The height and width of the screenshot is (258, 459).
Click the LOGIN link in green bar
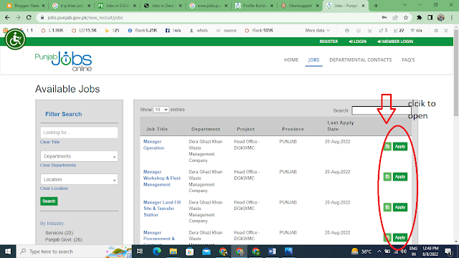pyautogui.click(x=357, y=42)
